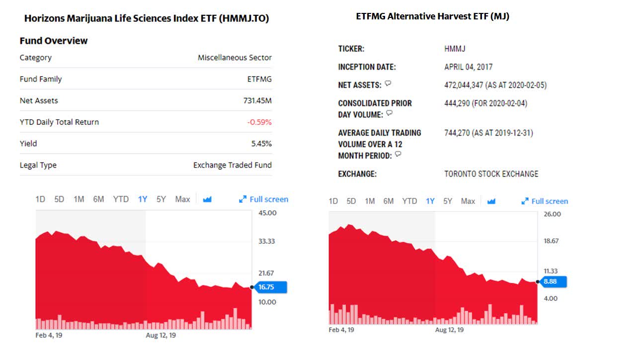The image size is (636, 358).
Task: Select the 1D range on MJ chart
Action: click(x=333, y=201)
